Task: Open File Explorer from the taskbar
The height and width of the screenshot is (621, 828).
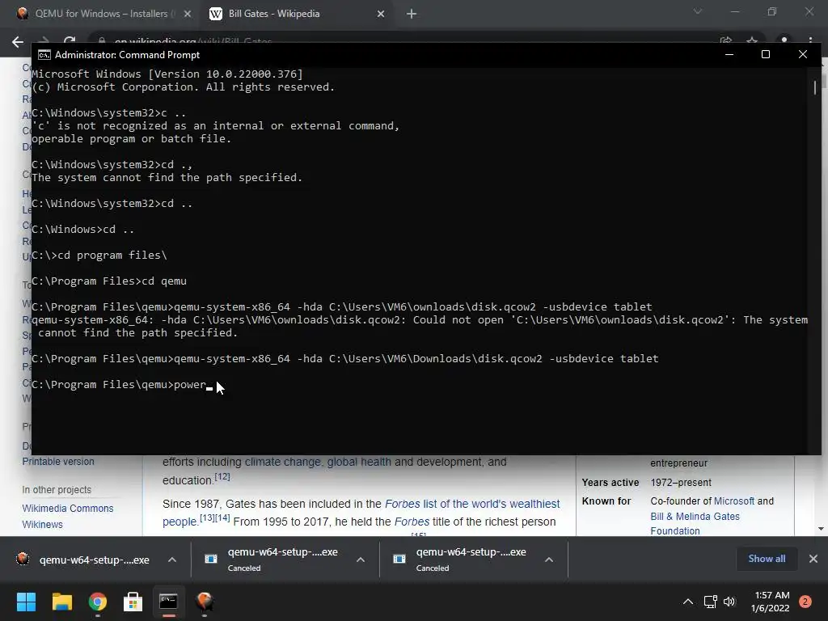Action: click(x=61, y=602)
